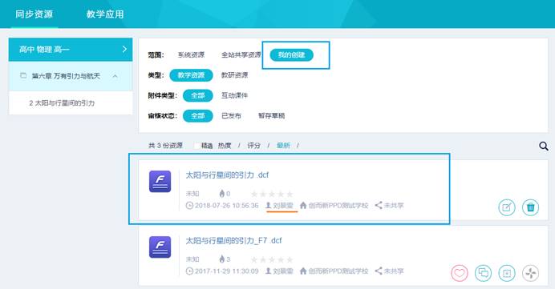
Task: Collapse the 第六章 万有引力与航天 chapter
Action: click(x=115, y=76)
